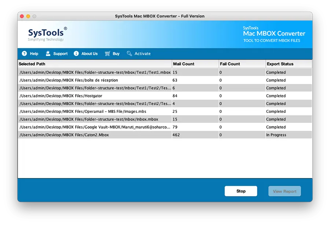
Task: Click the Support person icon
Action: click(48, 54)
